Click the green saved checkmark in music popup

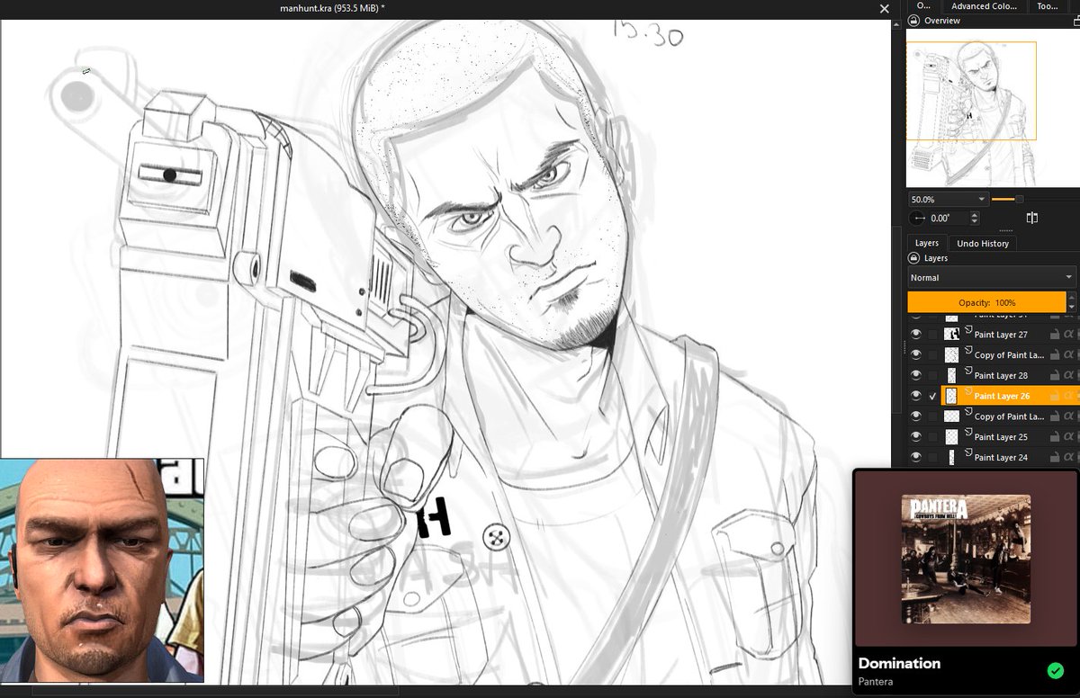(1056, 670)
